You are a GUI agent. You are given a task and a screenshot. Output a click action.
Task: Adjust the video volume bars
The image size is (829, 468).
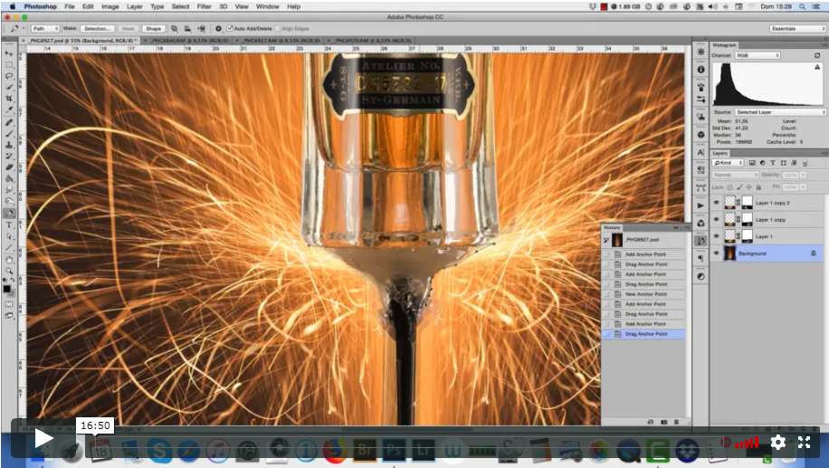(747, 443)
